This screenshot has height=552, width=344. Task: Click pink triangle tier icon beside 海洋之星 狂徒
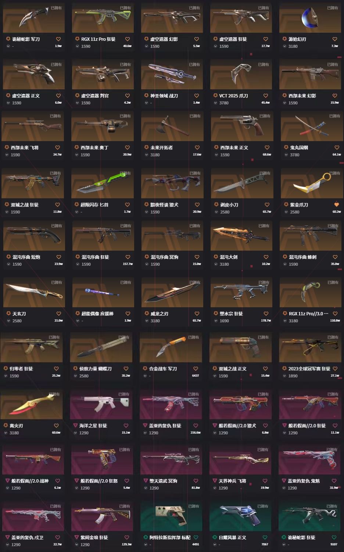pos(75,426)
